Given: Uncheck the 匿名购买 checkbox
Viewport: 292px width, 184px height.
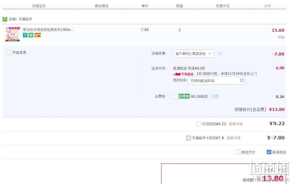Looking at the screenshot, I should [x=269, y=152].
